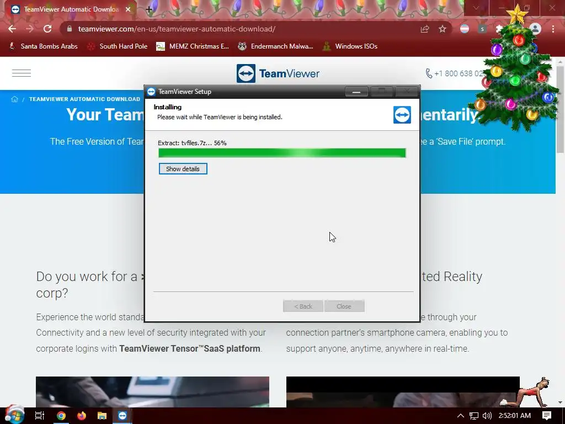Open the Chrome three-dot menu
Screen dimensions: 565x424
click(553, 29)
